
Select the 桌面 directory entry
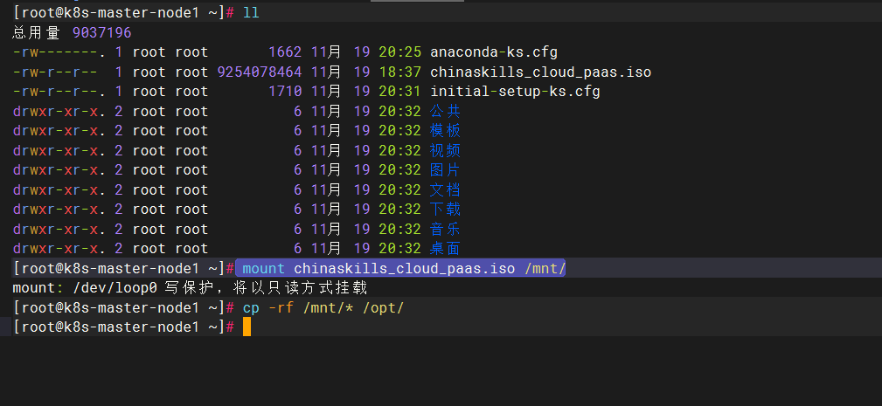pos(445,249)
